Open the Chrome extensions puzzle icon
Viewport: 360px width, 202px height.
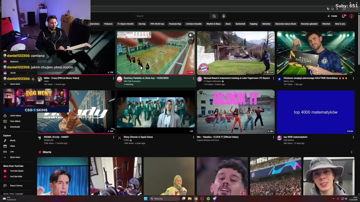pos(344,9)
